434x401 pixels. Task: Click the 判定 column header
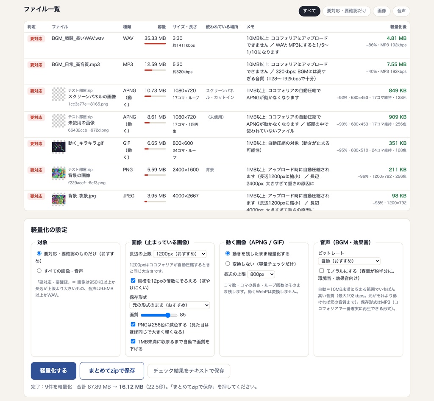31,27
